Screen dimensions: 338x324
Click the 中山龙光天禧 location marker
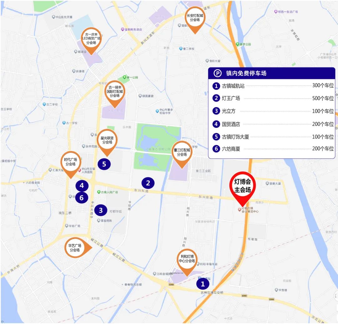(54, 17)
